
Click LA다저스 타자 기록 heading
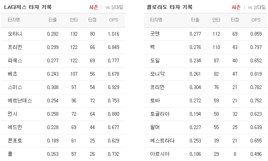28,7
